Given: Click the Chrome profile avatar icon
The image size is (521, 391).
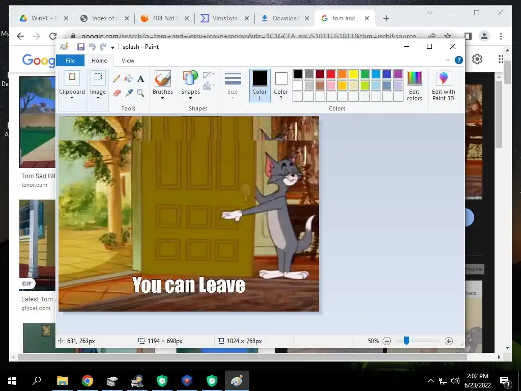Looking at the screenshot, I should [484, 36].
